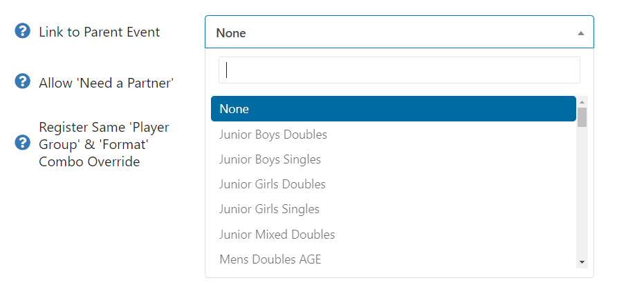Image resolution: width=617 pixels, height=287 pixels.
Task: Click help icon beside Link to Parent Event
Action: pos(23,32)
